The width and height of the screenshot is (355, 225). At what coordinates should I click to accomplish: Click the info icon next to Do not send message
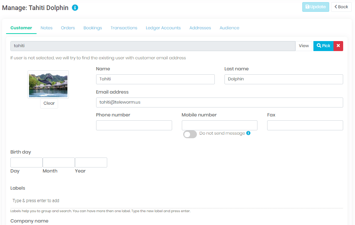tap(248, 134)
